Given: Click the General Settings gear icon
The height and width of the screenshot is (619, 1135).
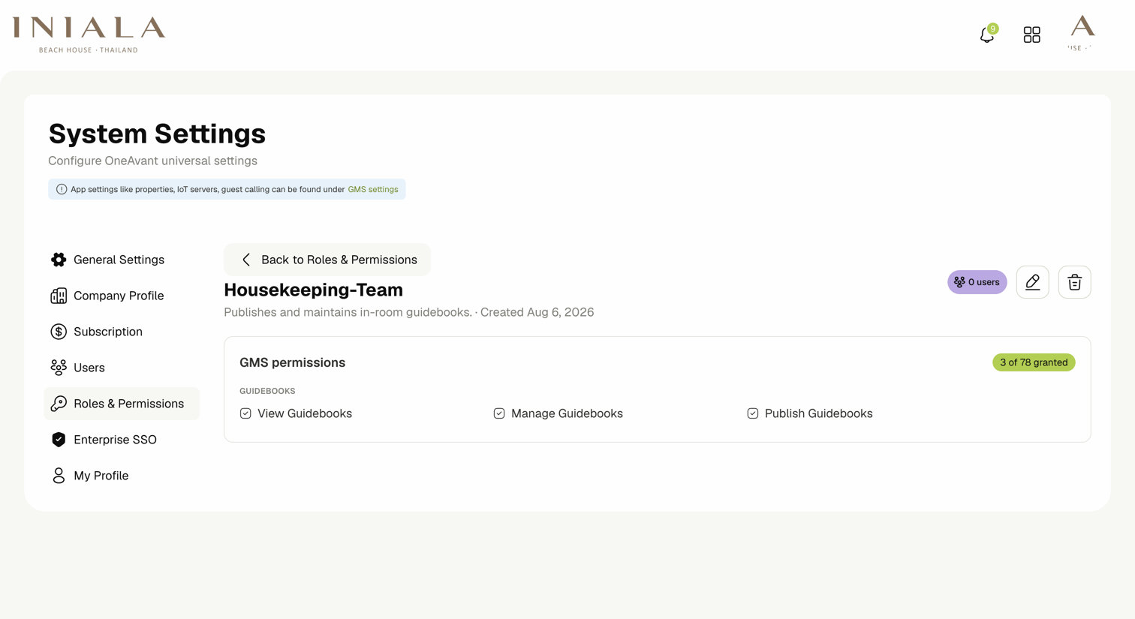Looking at the screenshot, I should (x=59, y=260).
